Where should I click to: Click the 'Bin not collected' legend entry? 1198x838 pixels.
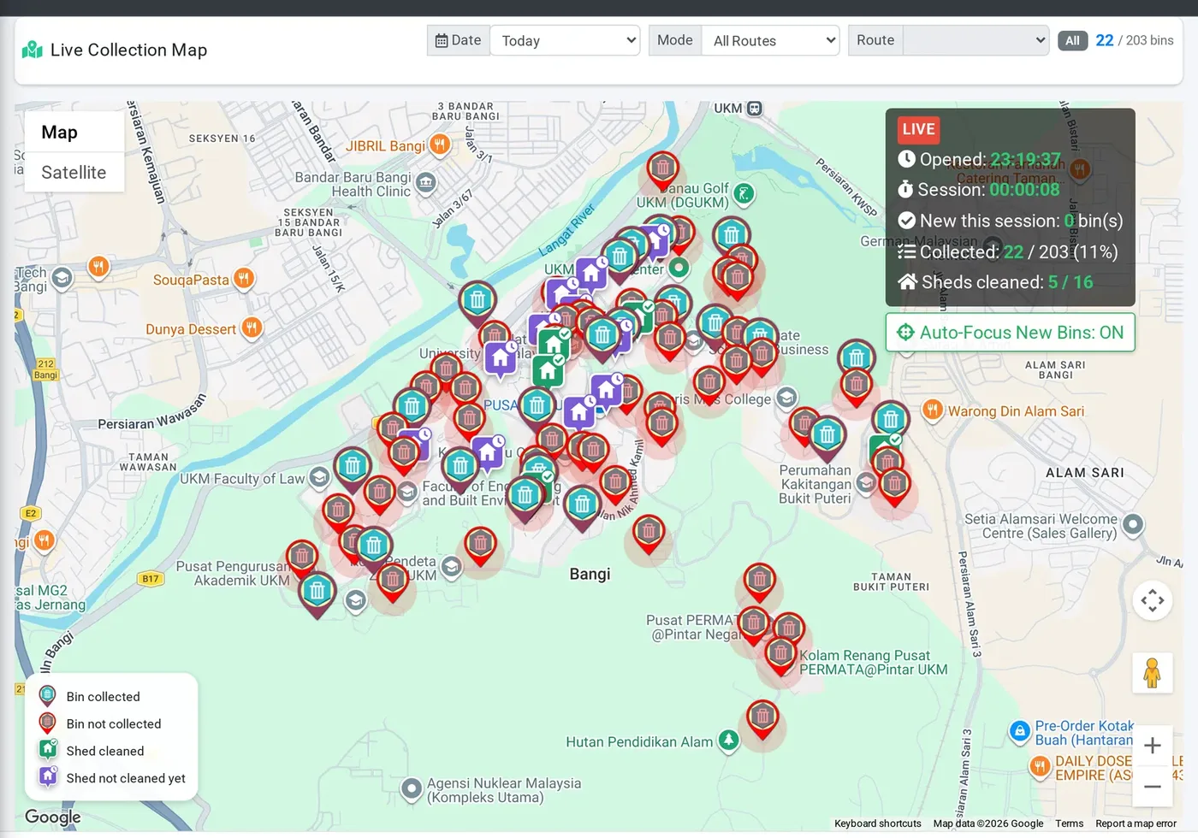tap(114, 724)
